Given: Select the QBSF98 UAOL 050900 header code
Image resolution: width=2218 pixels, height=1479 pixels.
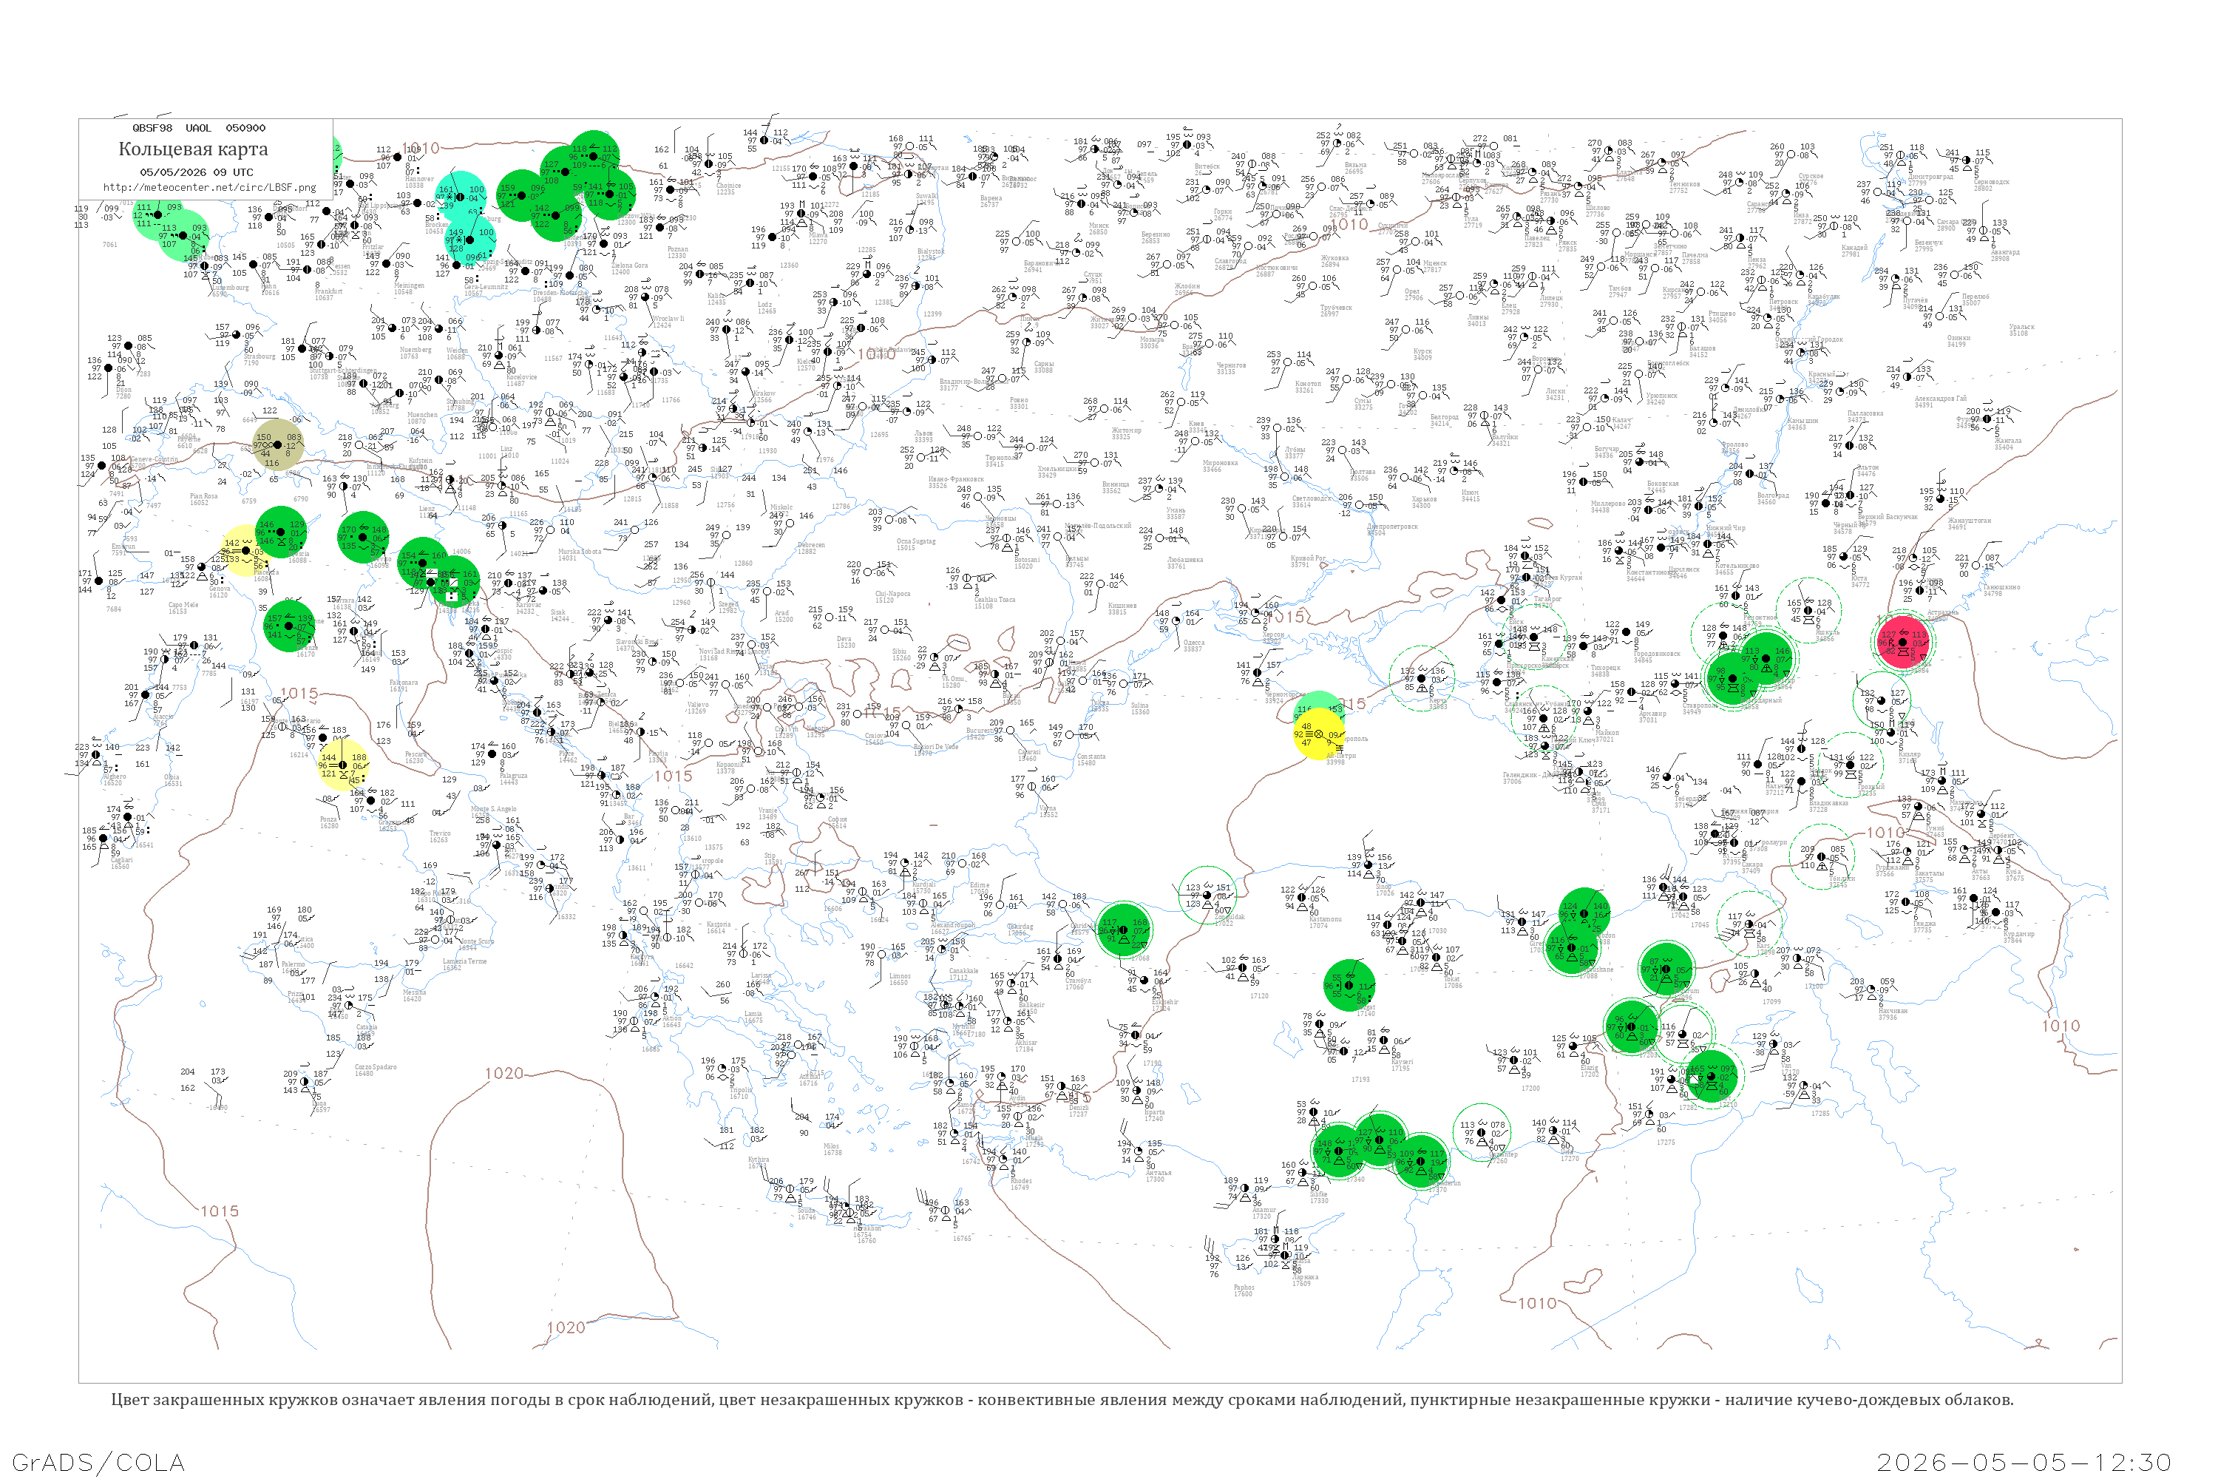Looking at the screenshot, I should [x=198, y=127].
